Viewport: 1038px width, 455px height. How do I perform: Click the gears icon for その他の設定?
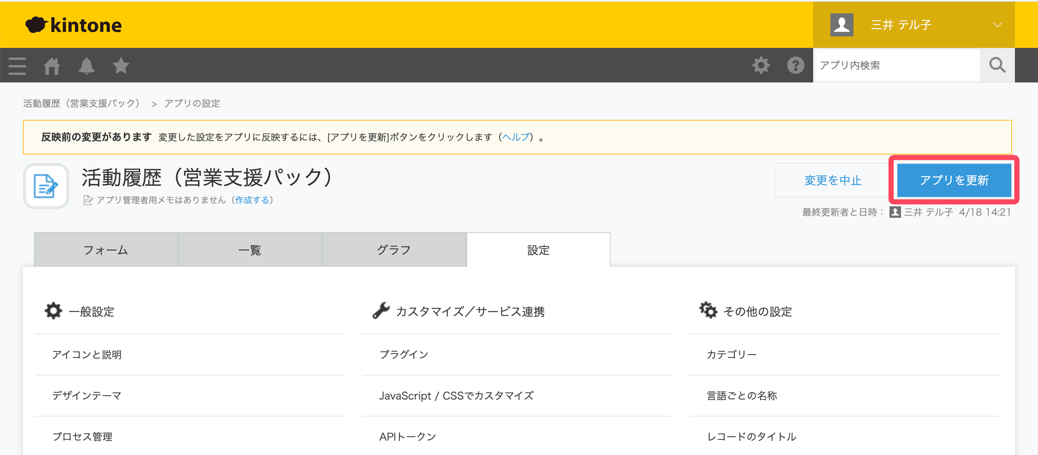point(708,310)
